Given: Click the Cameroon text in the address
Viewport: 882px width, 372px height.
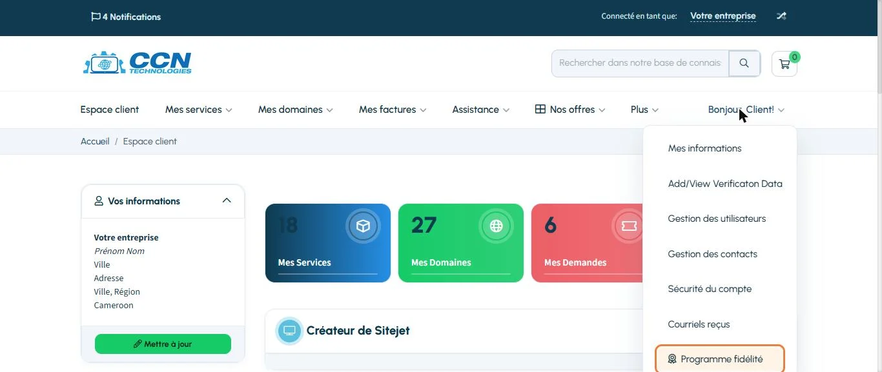Looking at the screenshot, I should (x=114, y=306).
